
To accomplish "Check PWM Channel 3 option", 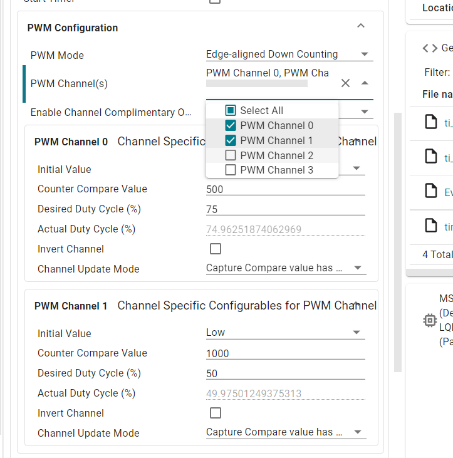I will (x=231, y=170).
